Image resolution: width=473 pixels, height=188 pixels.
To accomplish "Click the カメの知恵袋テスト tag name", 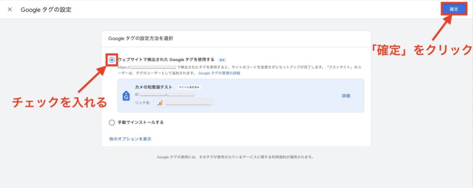I will pyautogui.click(x=154, y=87).
